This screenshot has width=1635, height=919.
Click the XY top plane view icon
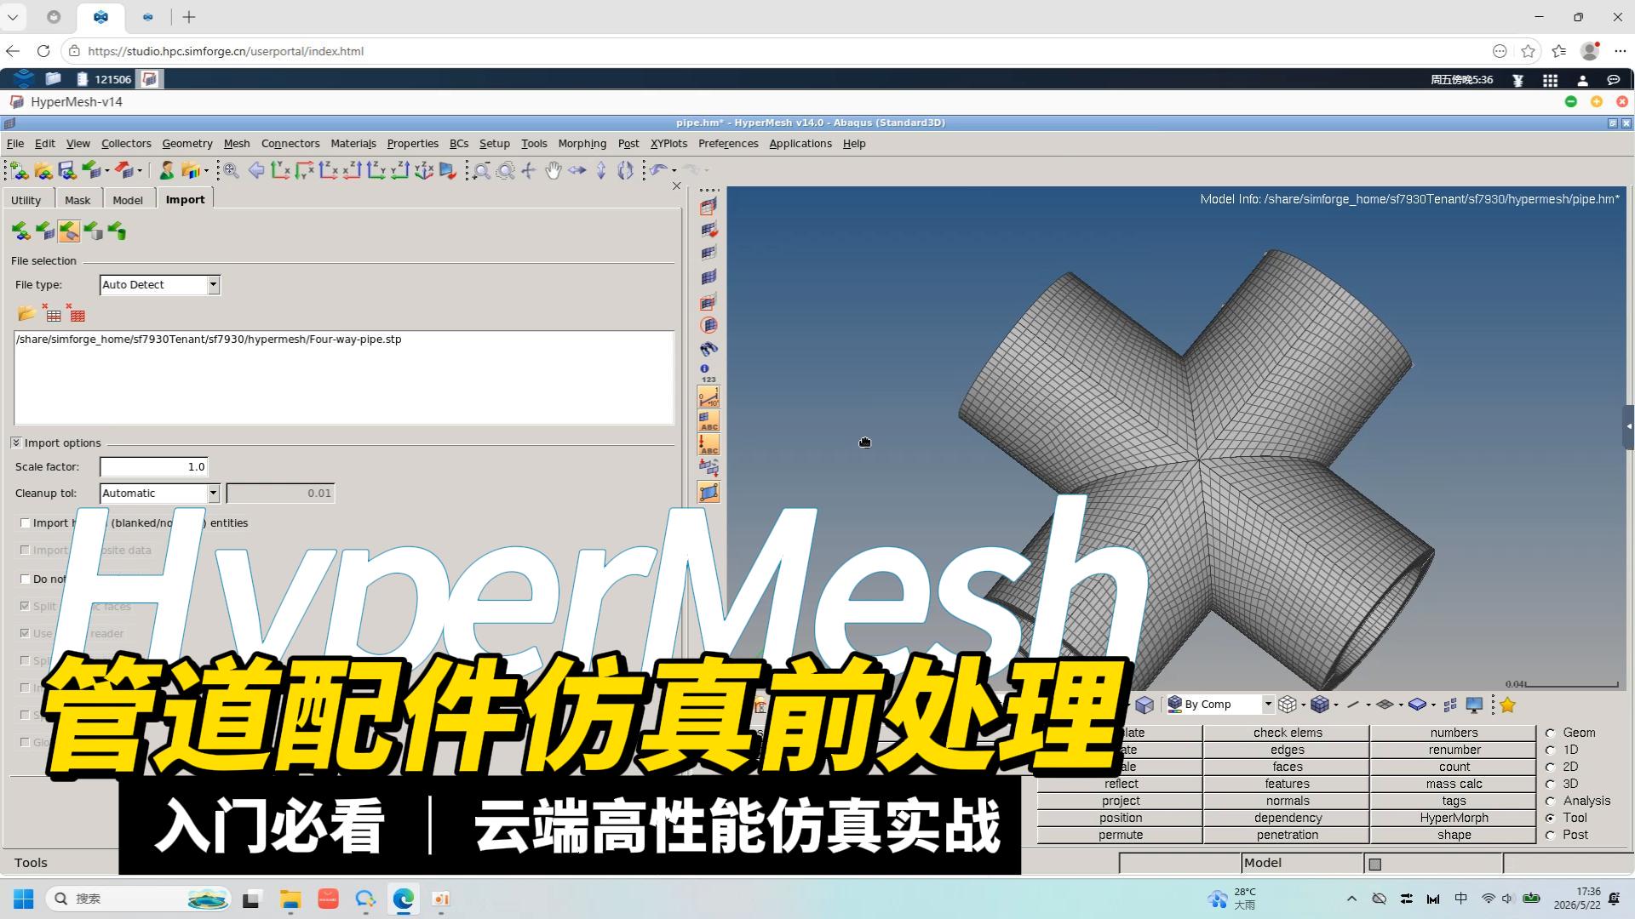coord(280,171)
